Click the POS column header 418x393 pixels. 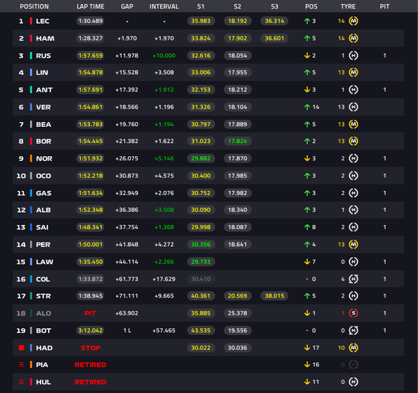[x=311, y=6]
